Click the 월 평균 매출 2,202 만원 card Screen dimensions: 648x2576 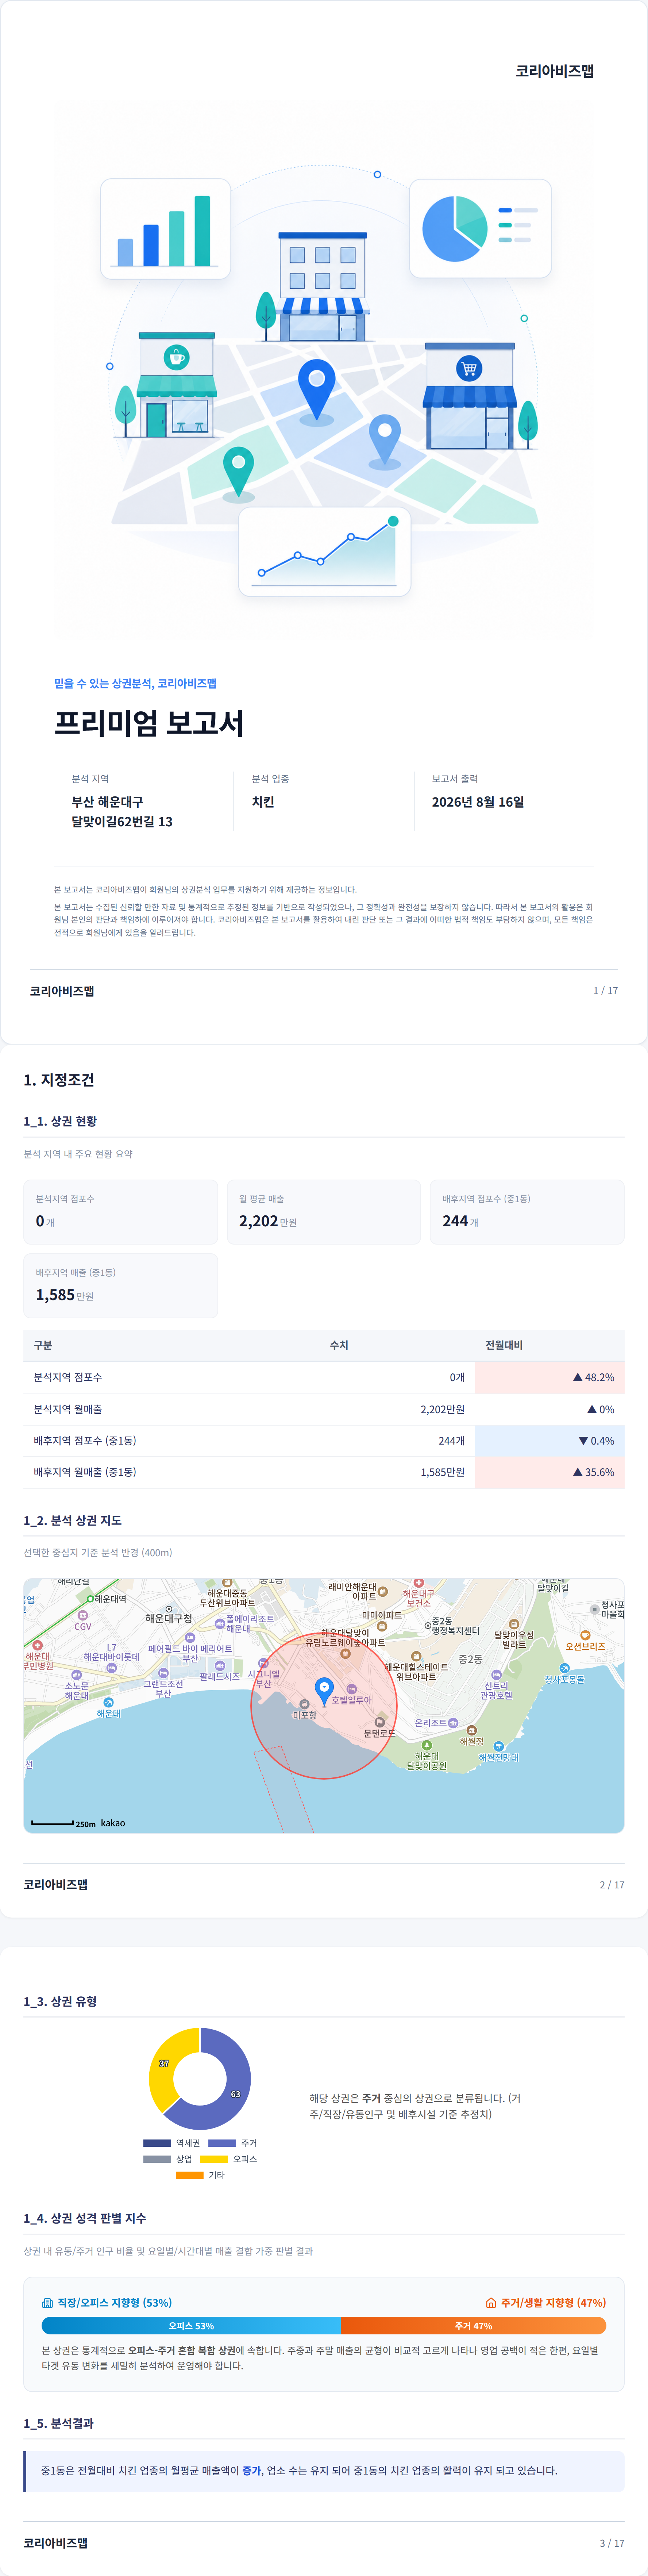(x=324, y=1212)
